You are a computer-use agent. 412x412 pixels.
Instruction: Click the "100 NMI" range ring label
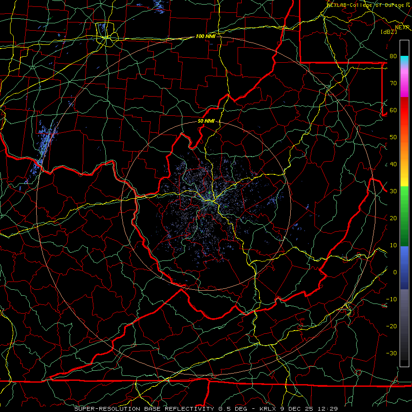pos(206,36)
